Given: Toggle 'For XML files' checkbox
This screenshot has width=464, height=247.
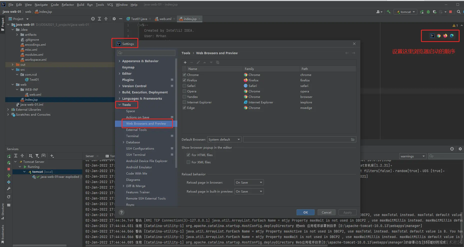Looking at the screenshot, I should pyautogui.click(x=188, y=162).
